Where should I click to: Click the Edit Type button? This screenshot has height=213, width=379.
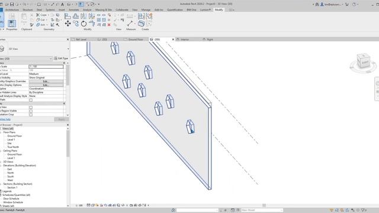(x=61, y=59)
